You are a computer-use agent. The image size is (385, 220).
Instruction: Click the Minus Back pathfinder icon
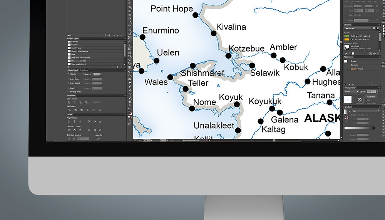(100, 110)
